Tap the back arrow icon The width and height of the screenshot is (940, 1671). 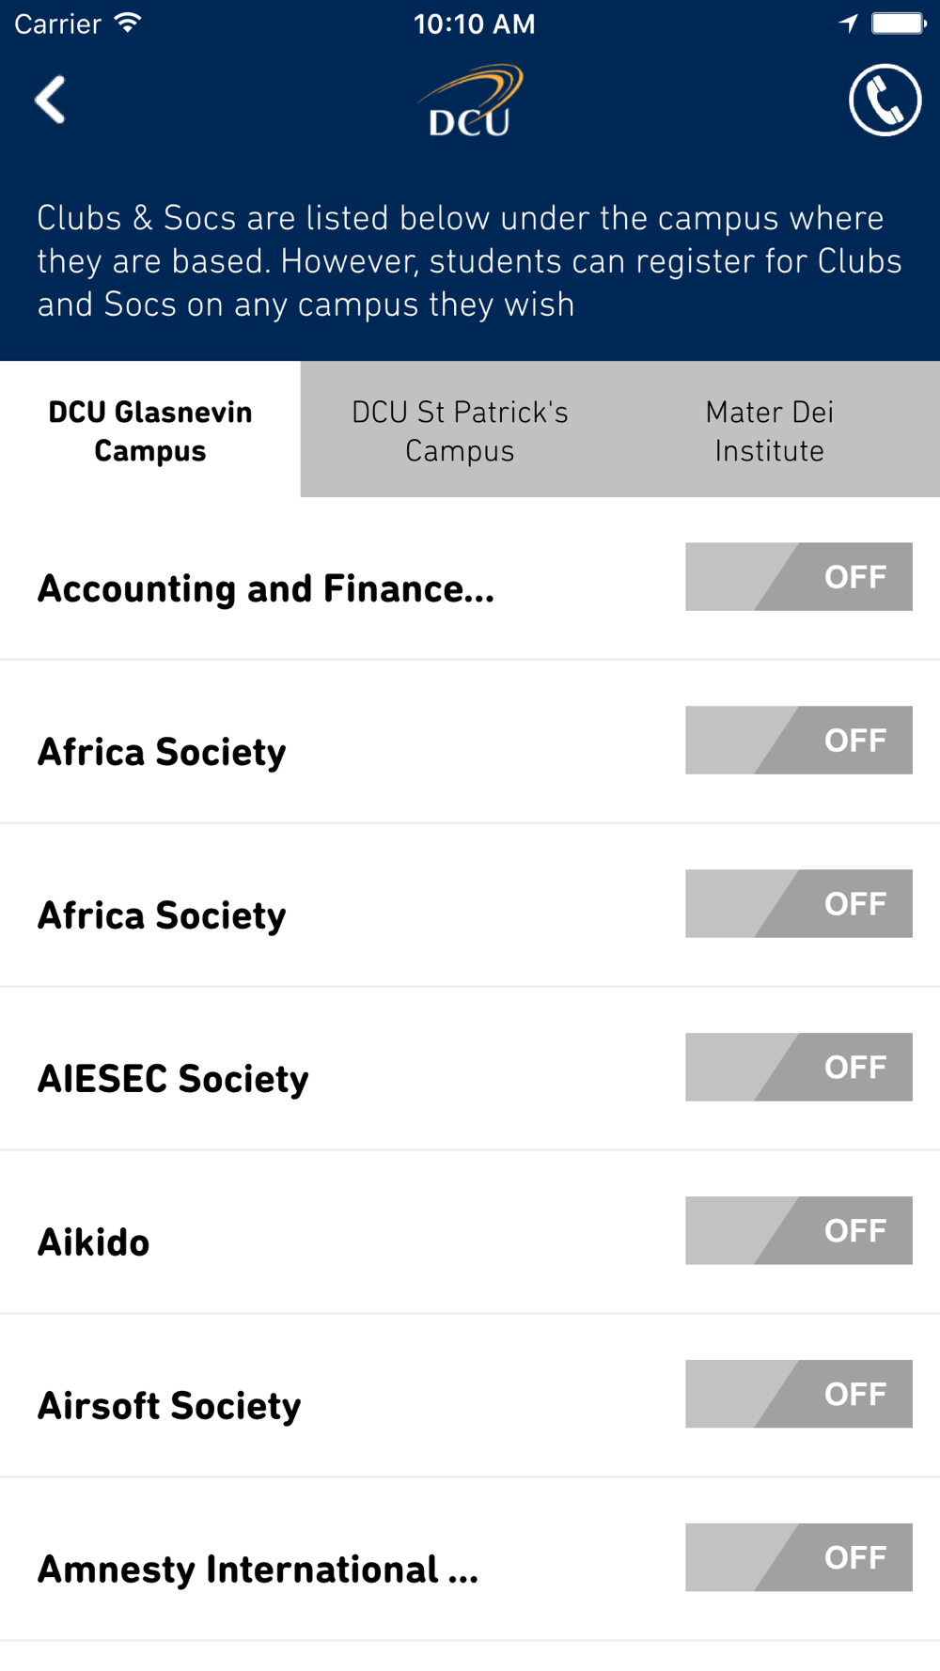coord(50,100)
